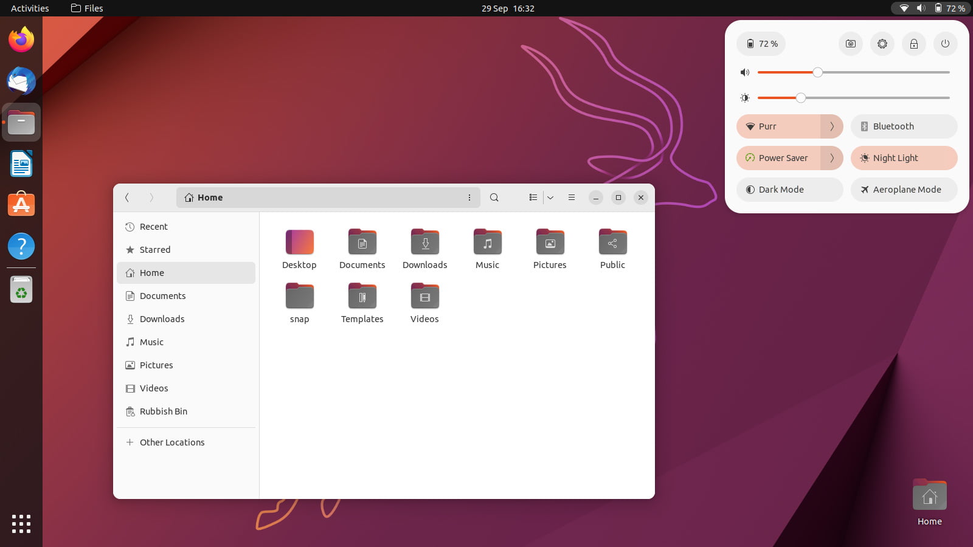Lock the screen using the padlock icon
Viewport: 973px width, 547px height.
pyautogui.click(x=913, y=44)
